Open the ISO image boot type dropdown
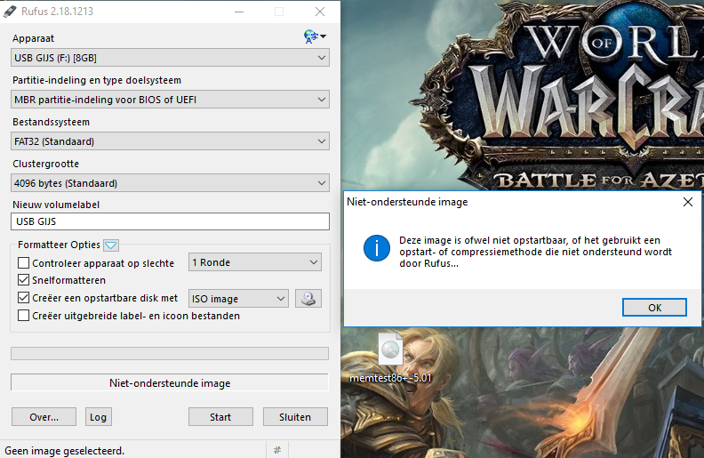The image size is (704, 458). coord(238,299)
